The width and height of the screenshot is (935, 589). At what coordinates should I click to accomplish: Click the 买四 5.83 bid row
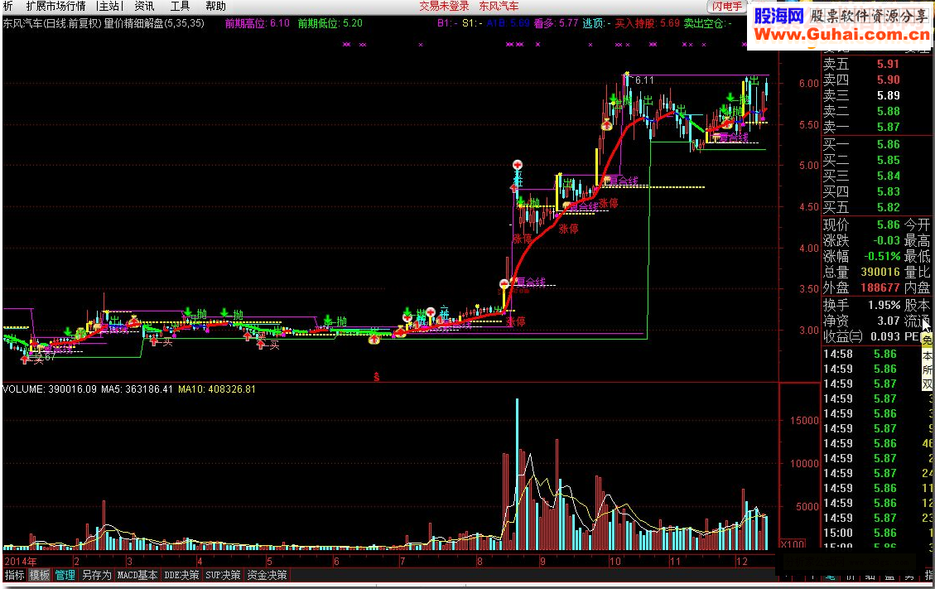coord(861,191)
